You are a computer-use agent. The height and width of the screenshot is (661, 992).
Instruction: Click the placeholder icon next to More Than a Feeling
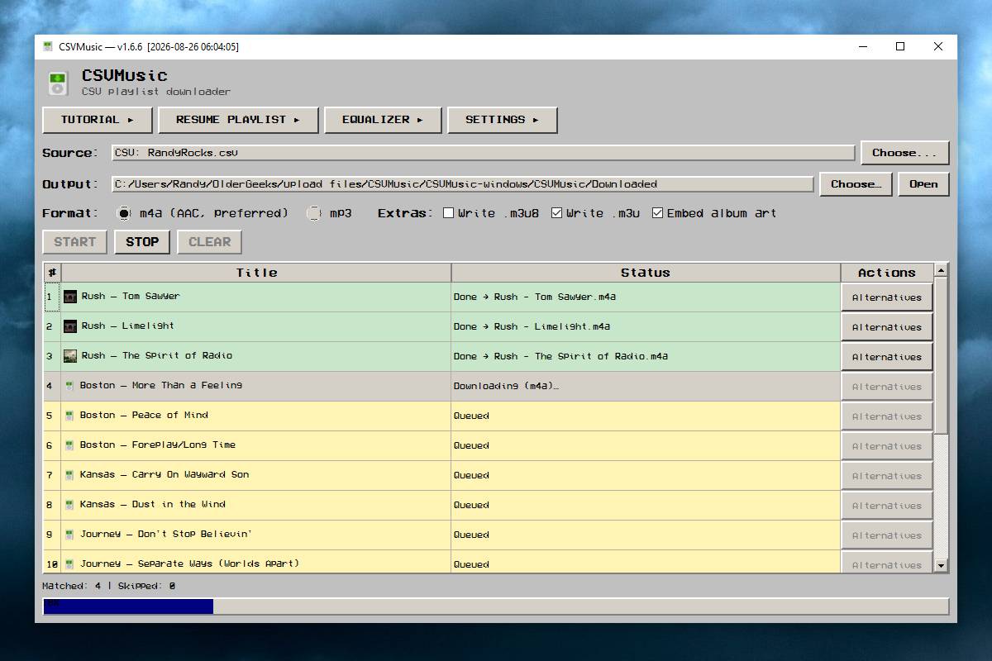(69, 386)
